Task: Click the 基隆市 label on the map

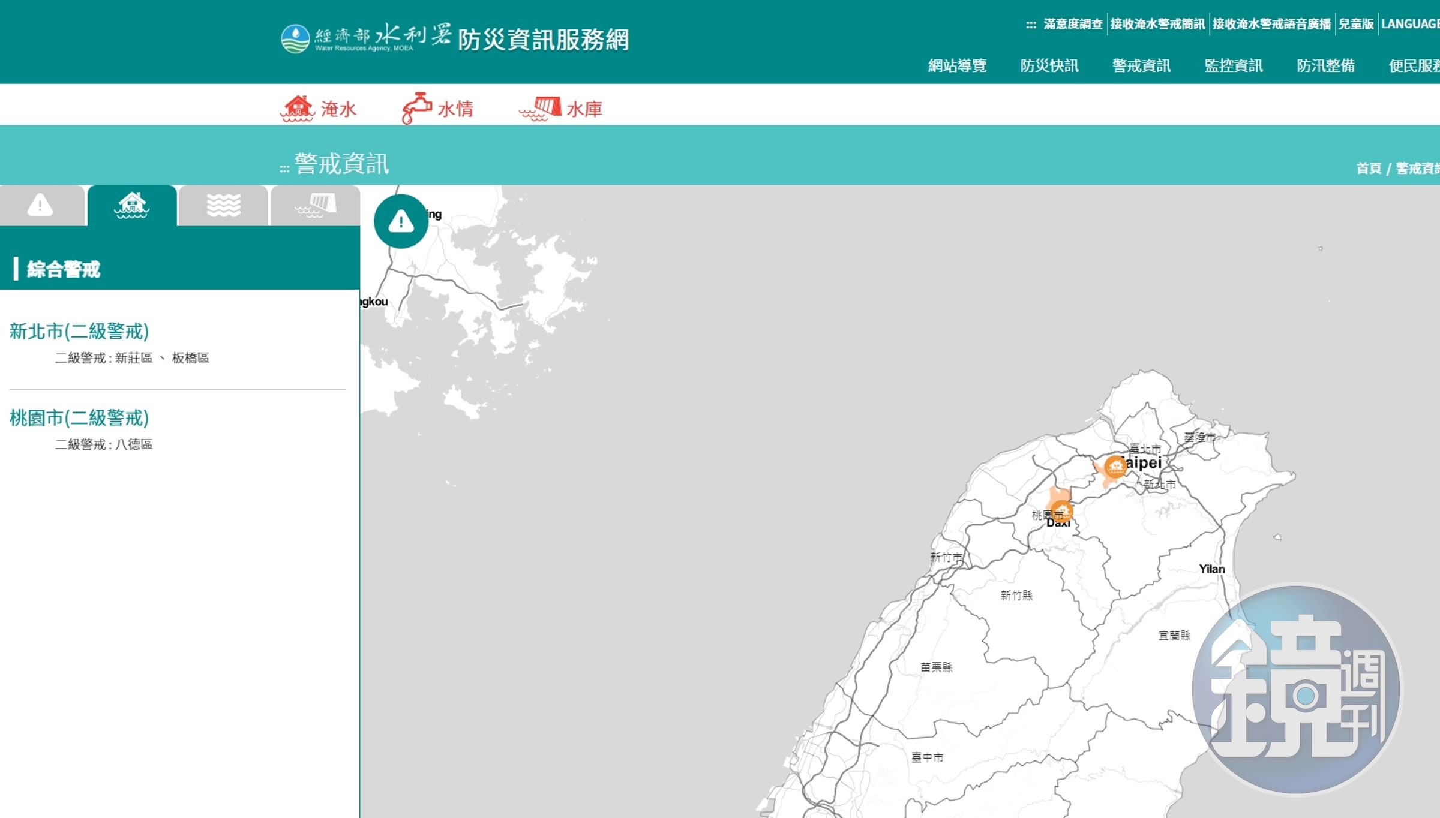Action: point(1200,437)
